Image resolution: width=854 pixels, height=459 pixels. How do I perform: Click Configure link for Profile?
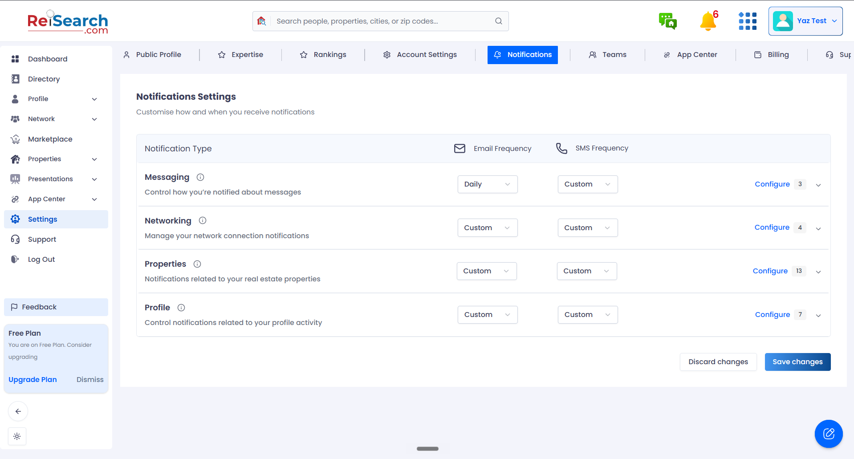point(772,315)
